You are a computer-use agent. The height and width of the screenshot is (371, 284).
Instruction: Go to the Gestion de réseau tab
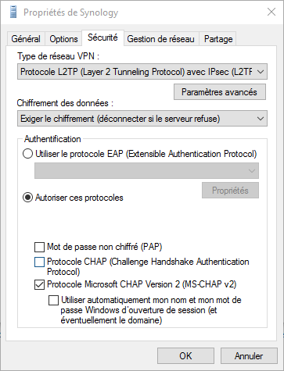(x=160, y=39)
